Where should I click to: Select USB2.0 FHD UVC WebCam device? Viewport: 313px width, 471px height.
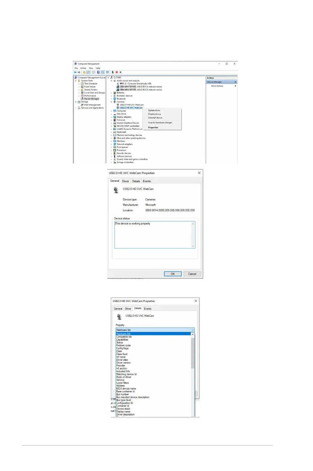[x=132, y=105]
